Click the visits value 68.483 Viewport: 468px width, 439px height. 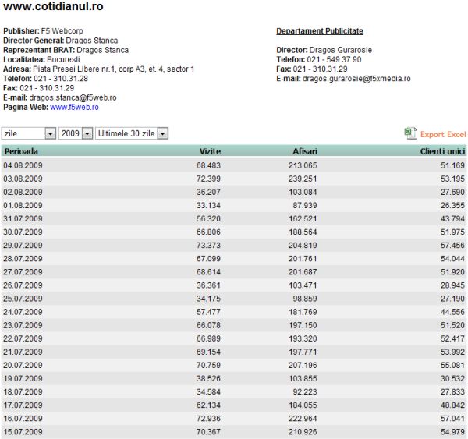(208, 165)
